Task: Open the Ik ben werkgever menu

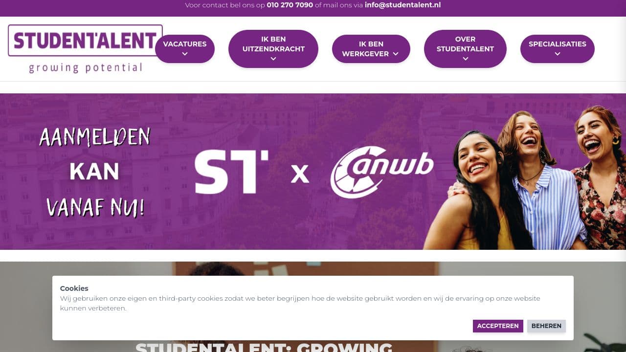Action: [371, 49]
